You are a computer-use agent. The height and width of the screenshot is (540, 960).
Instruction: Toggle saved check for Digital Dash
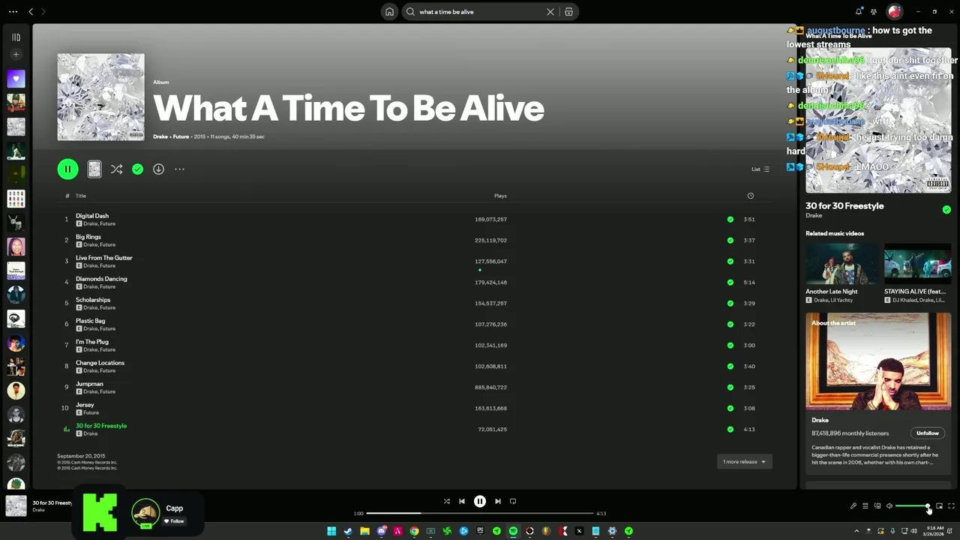[730, 220]
